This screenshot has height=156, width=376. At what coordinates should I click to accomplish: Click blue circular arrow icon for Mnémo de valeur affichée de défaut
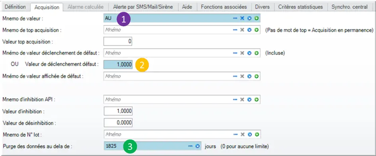[x=249, y=76]
